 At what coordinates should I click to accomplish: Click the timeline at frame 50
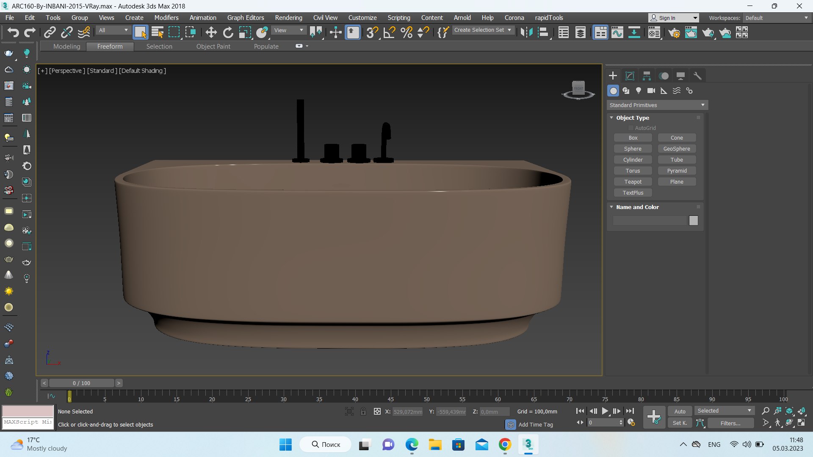tap(426, 396)
